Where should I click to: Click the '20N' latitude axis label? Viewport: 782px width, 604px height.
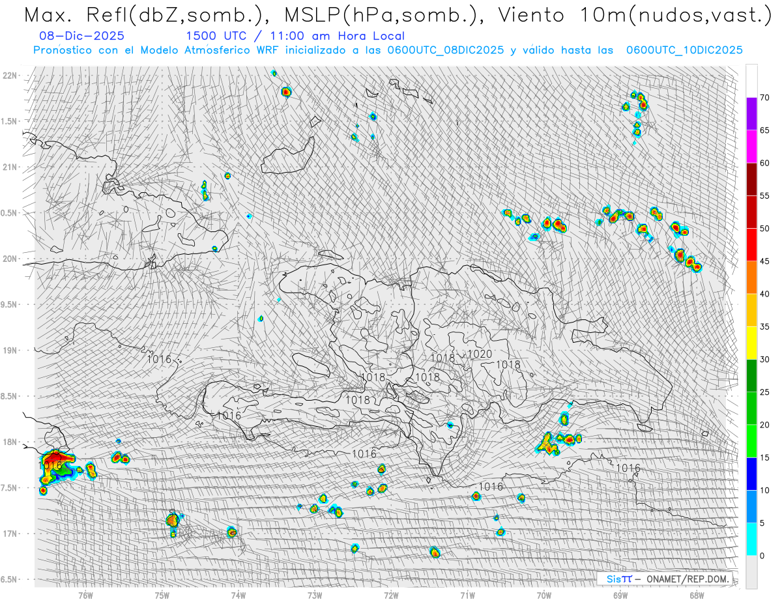[10, 259]
